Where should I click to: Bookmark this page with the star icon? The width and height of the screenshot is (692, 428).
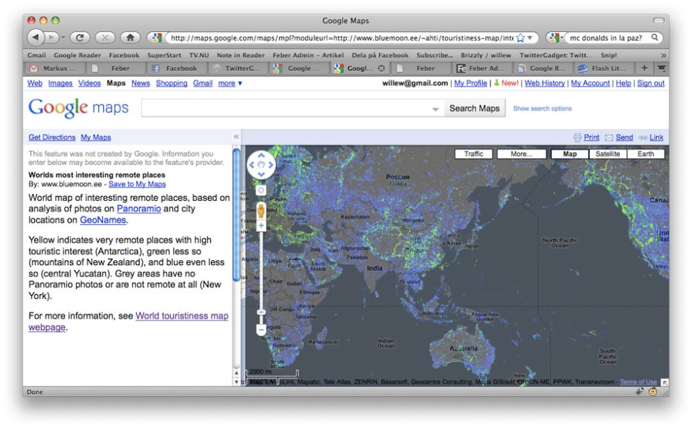click(520, 38)
